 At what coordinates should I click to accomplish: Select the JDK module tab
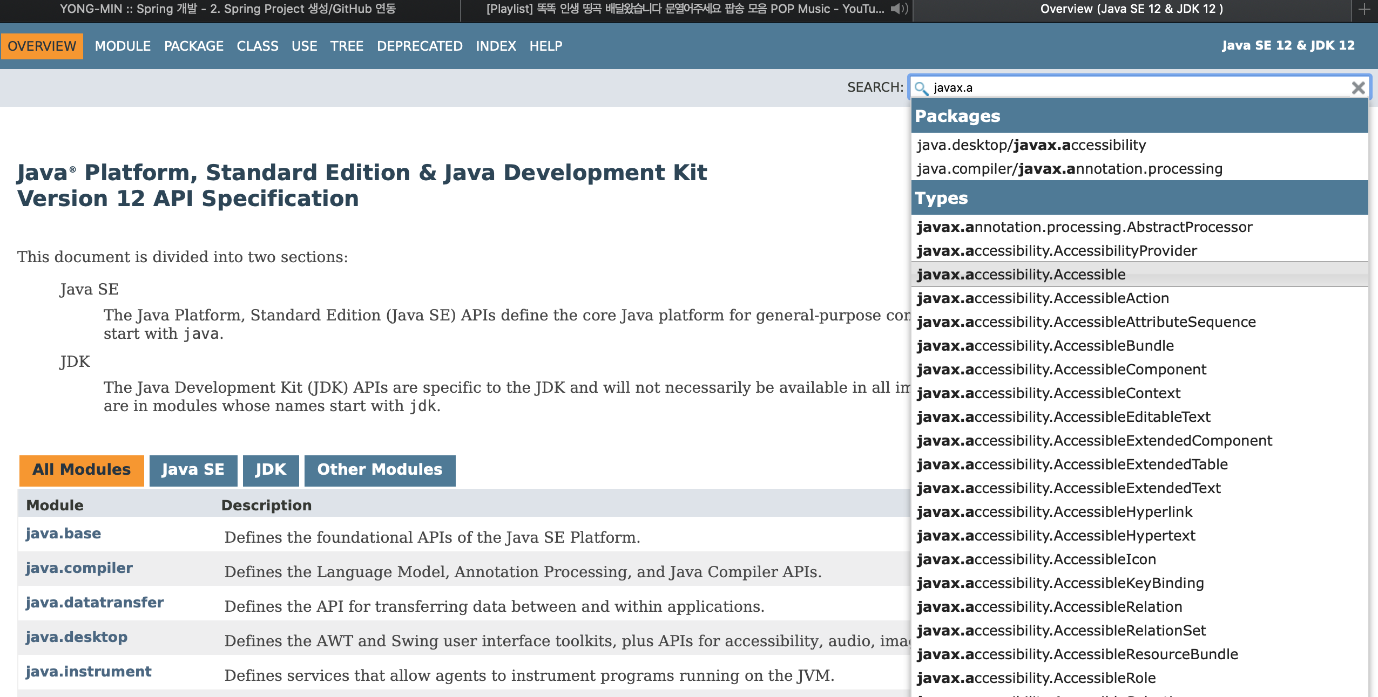271,470
